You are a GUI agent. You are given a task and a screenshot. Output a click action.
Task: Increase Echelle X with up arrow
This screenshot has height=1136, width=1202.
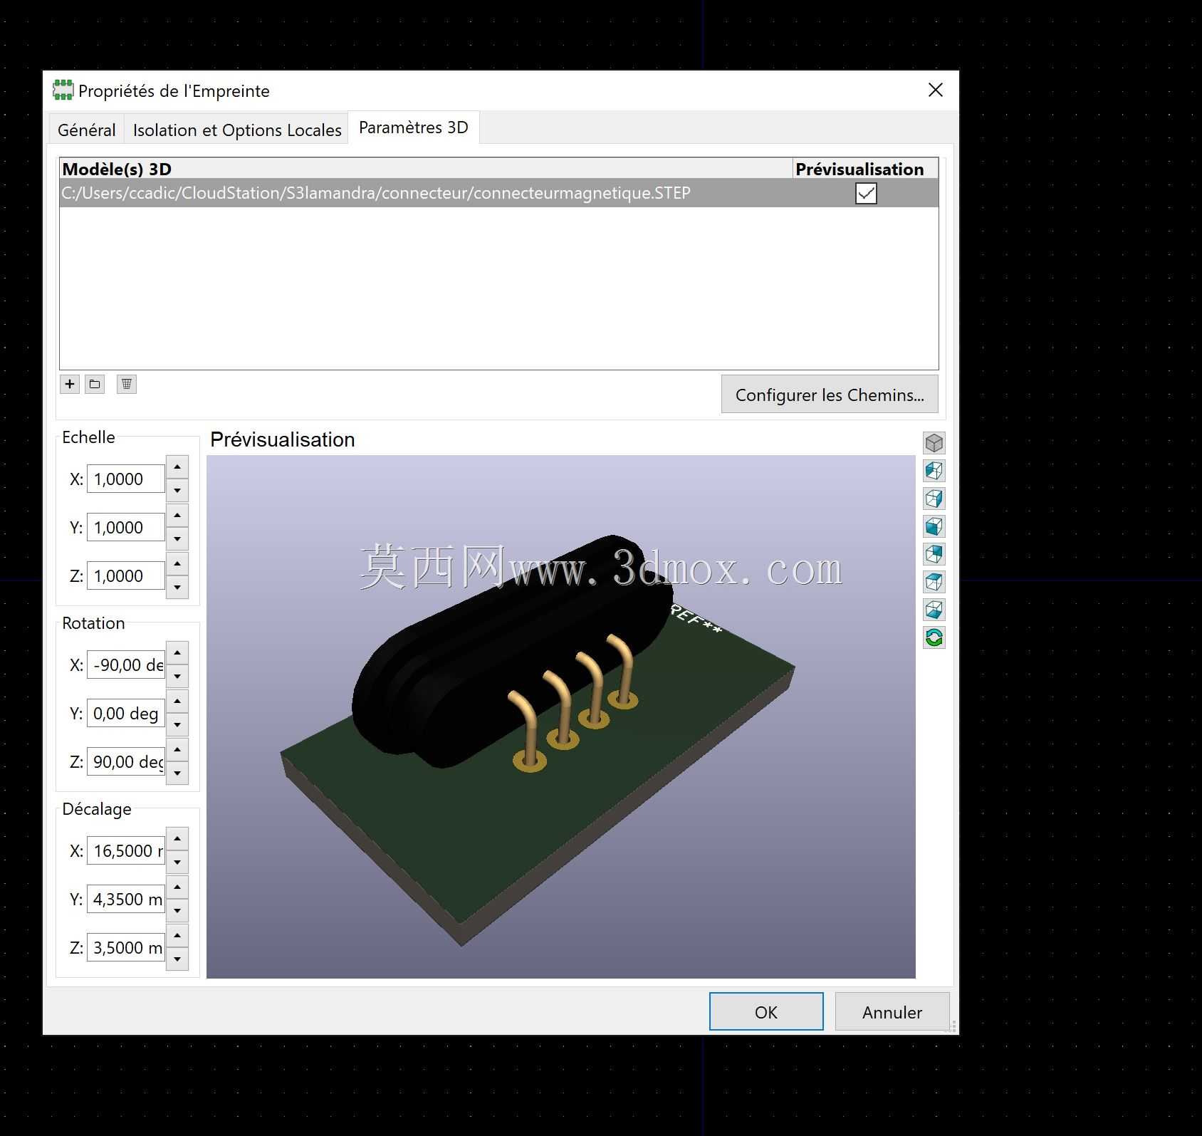pos(177,467)
